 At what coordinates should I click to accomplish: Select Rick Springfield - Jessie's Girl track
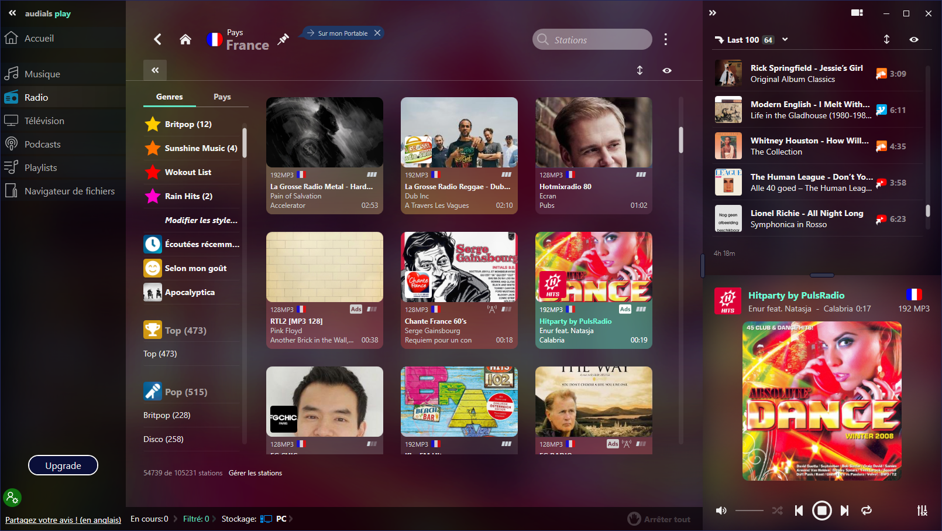[x=817, y=74]
